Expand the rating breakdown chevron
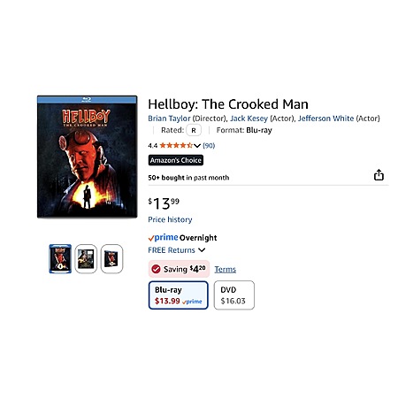Screen dimensions: 398x398 [197, 146]
